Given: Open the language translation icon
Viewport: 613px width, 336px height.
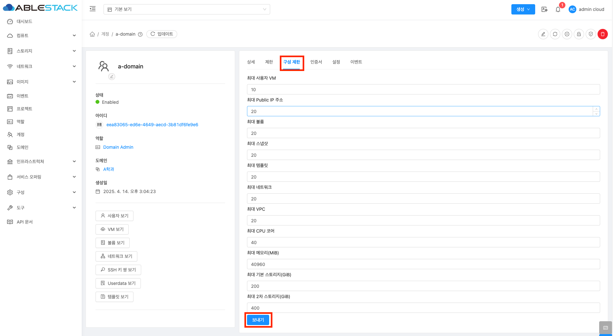Looking at the screenshot, I should tap(544, 9).
